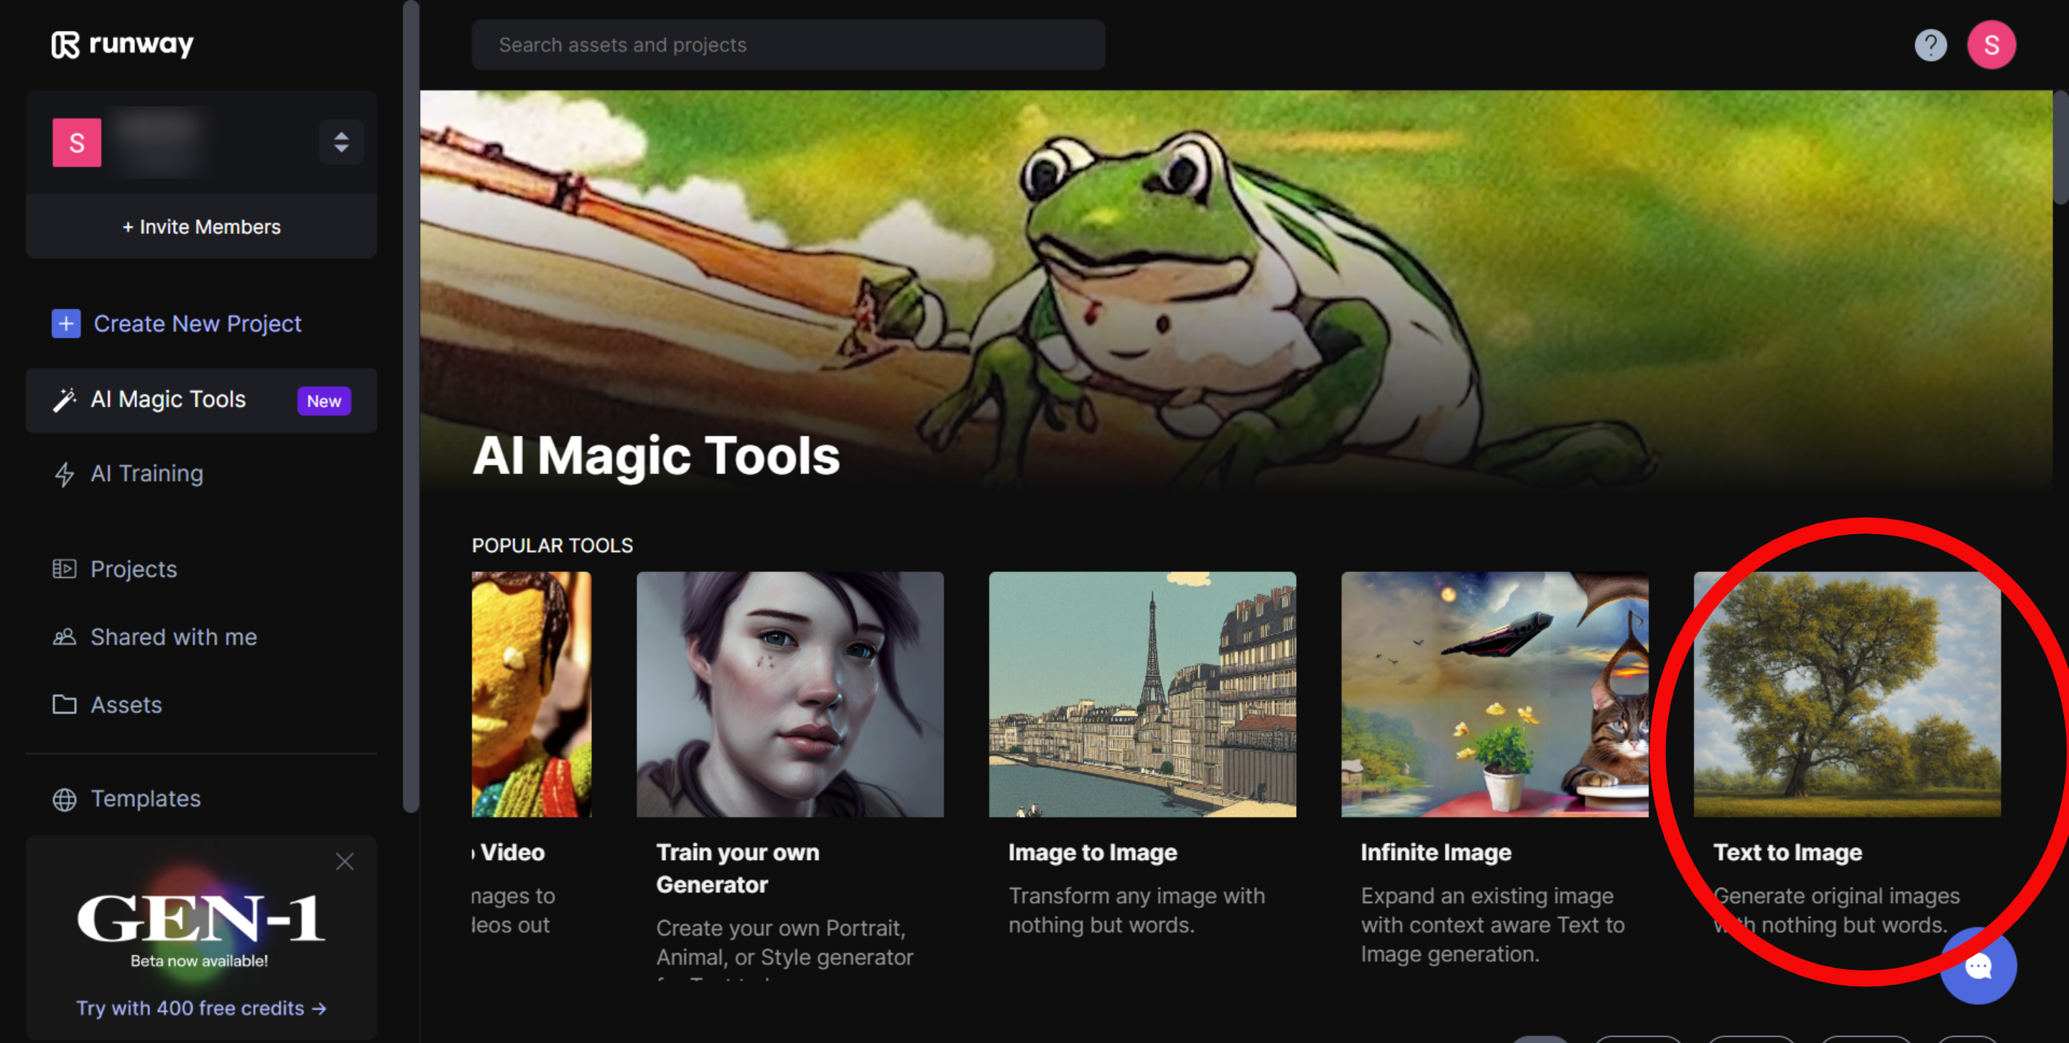
Task: Open Train your own Generator thumbnail
Action: 790,694
